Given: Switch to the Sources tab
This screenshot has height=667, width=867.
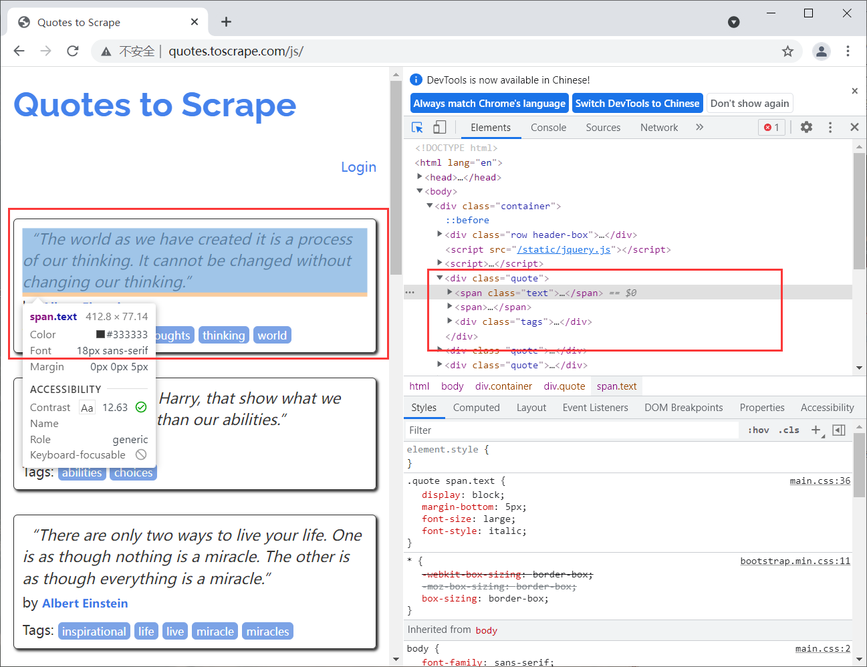Looking at the screenshot, I should click(603, 127).
